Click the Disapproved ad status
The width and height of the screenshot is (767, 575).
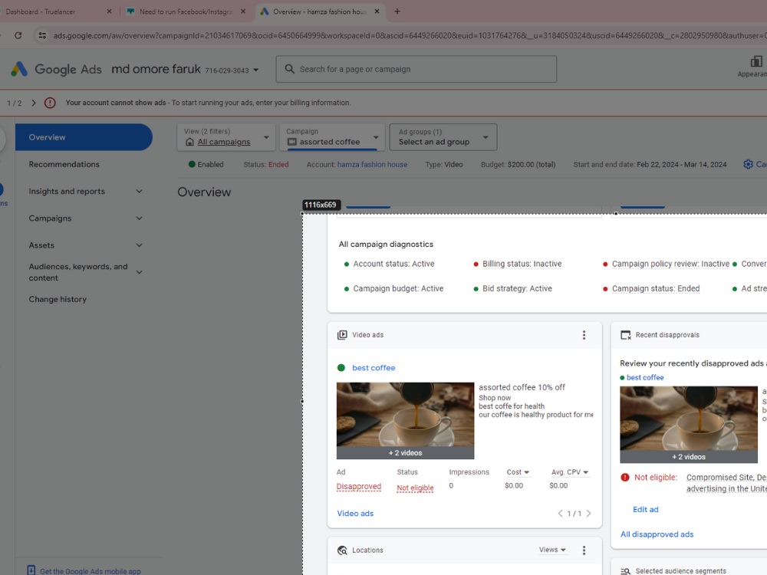(358, 487)
